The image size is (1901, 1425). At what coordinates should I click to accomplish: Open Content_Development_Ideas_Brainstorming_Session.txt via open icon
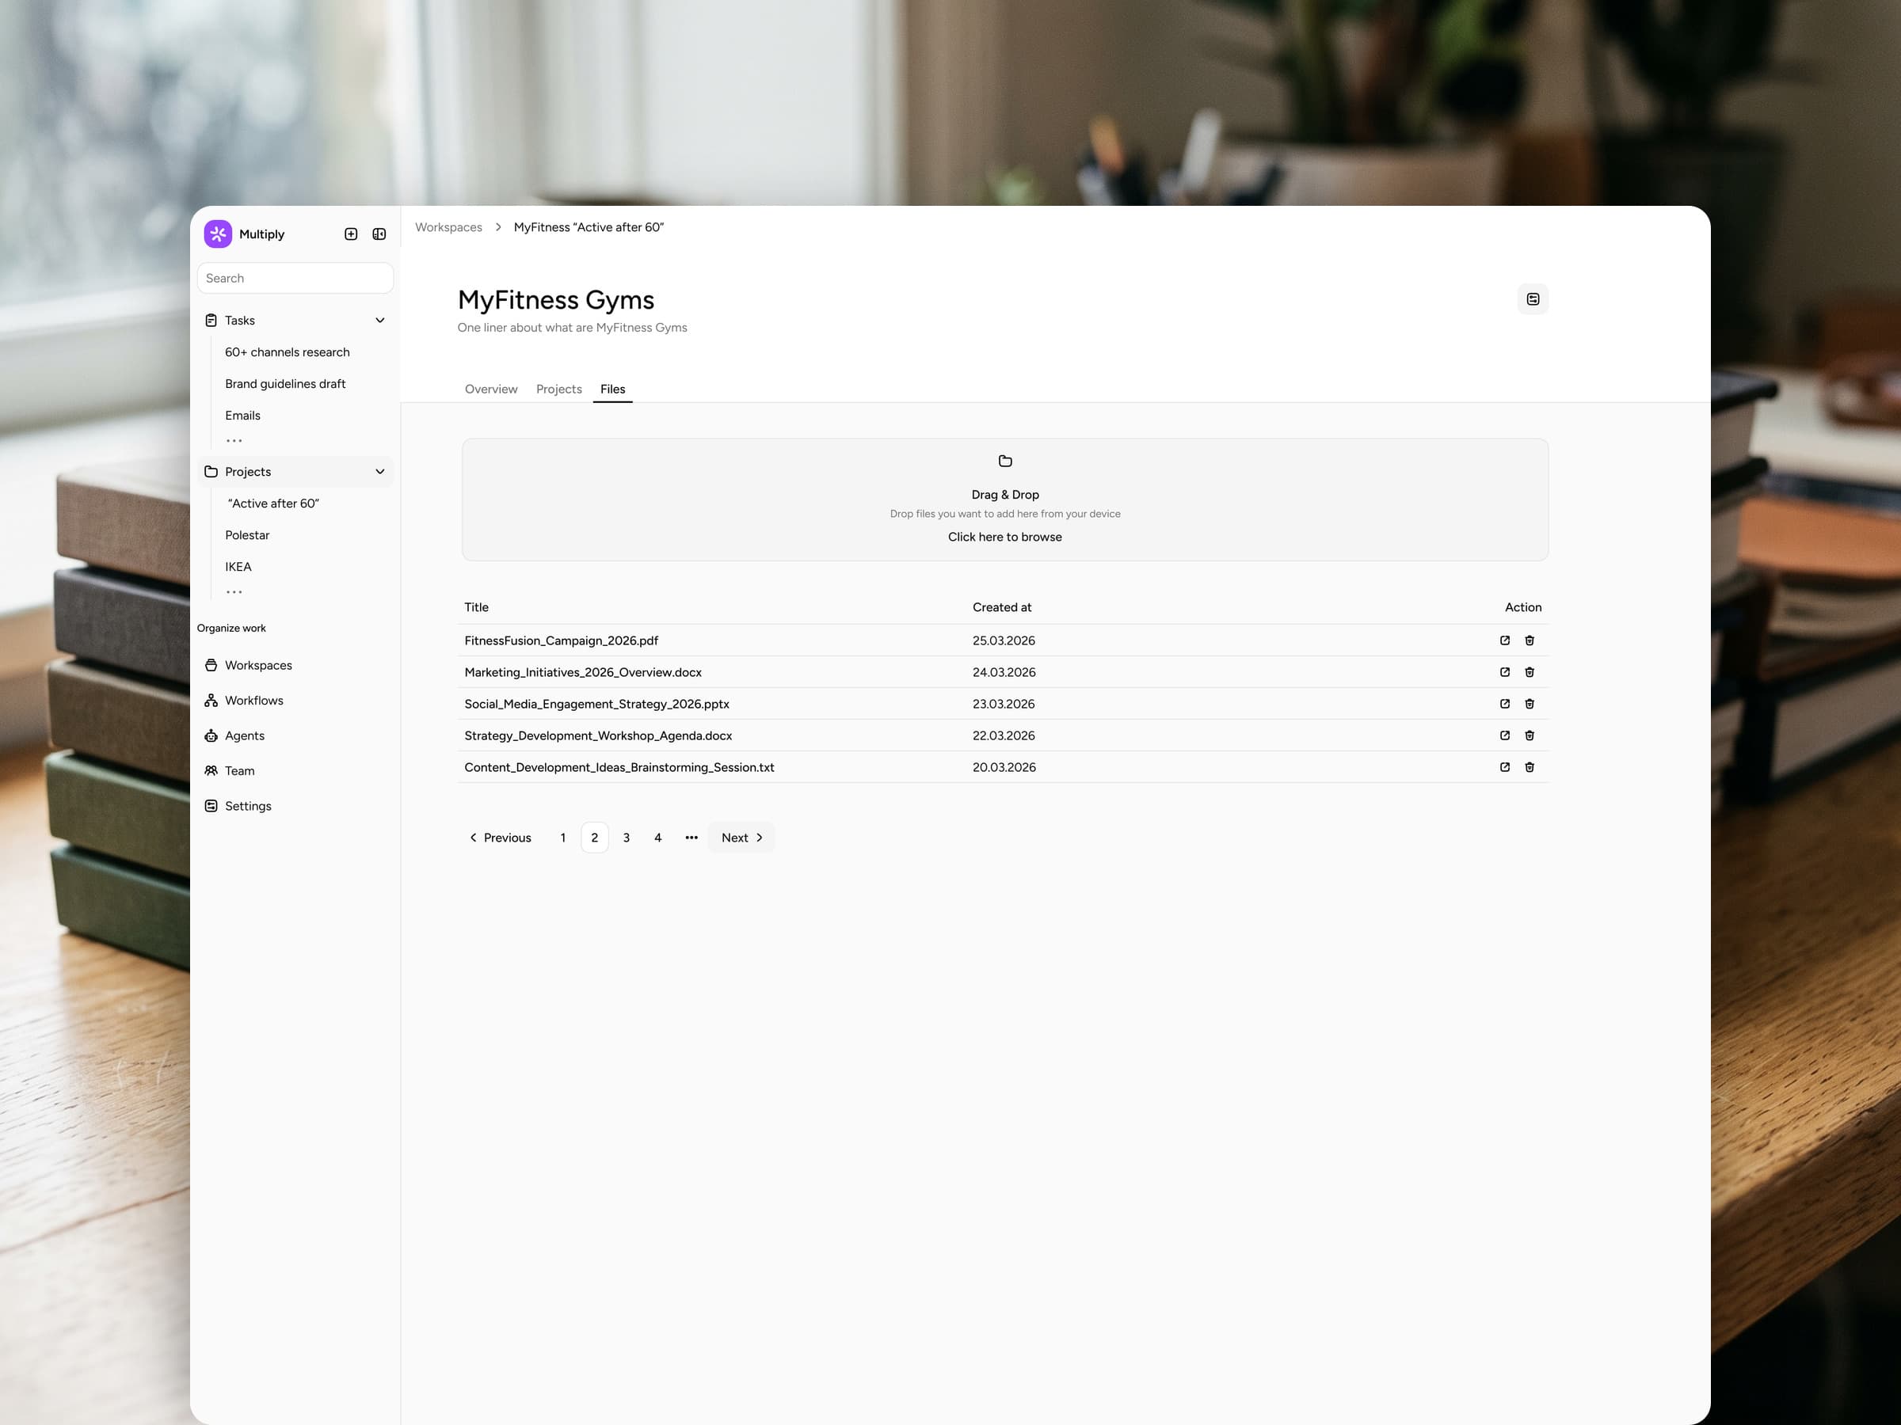1504,767
